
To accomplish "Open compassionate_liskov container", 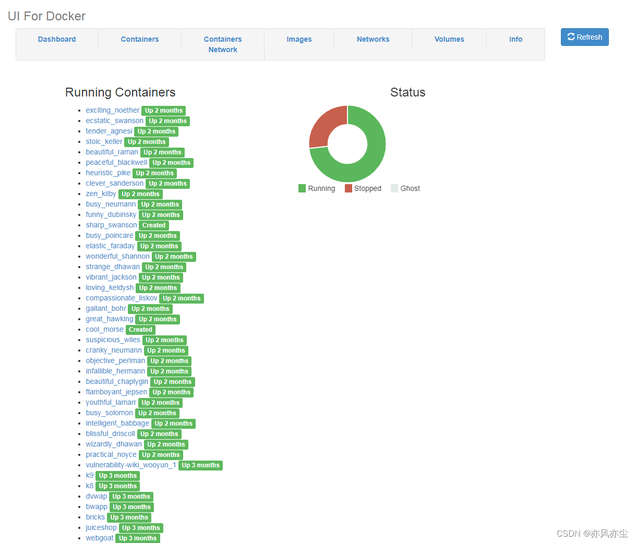I will (x=122, y=298).
